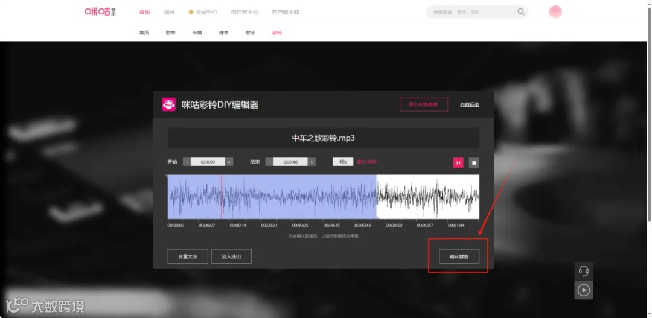Switch to the 歌手 sub-tab
Screen dimensions: 652x318
pos(251,33)
